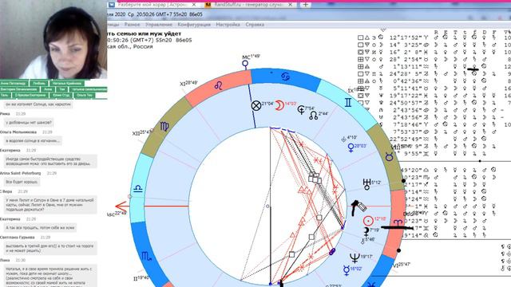Select the Neptune glyph at 19°17'

click(355, 258)
